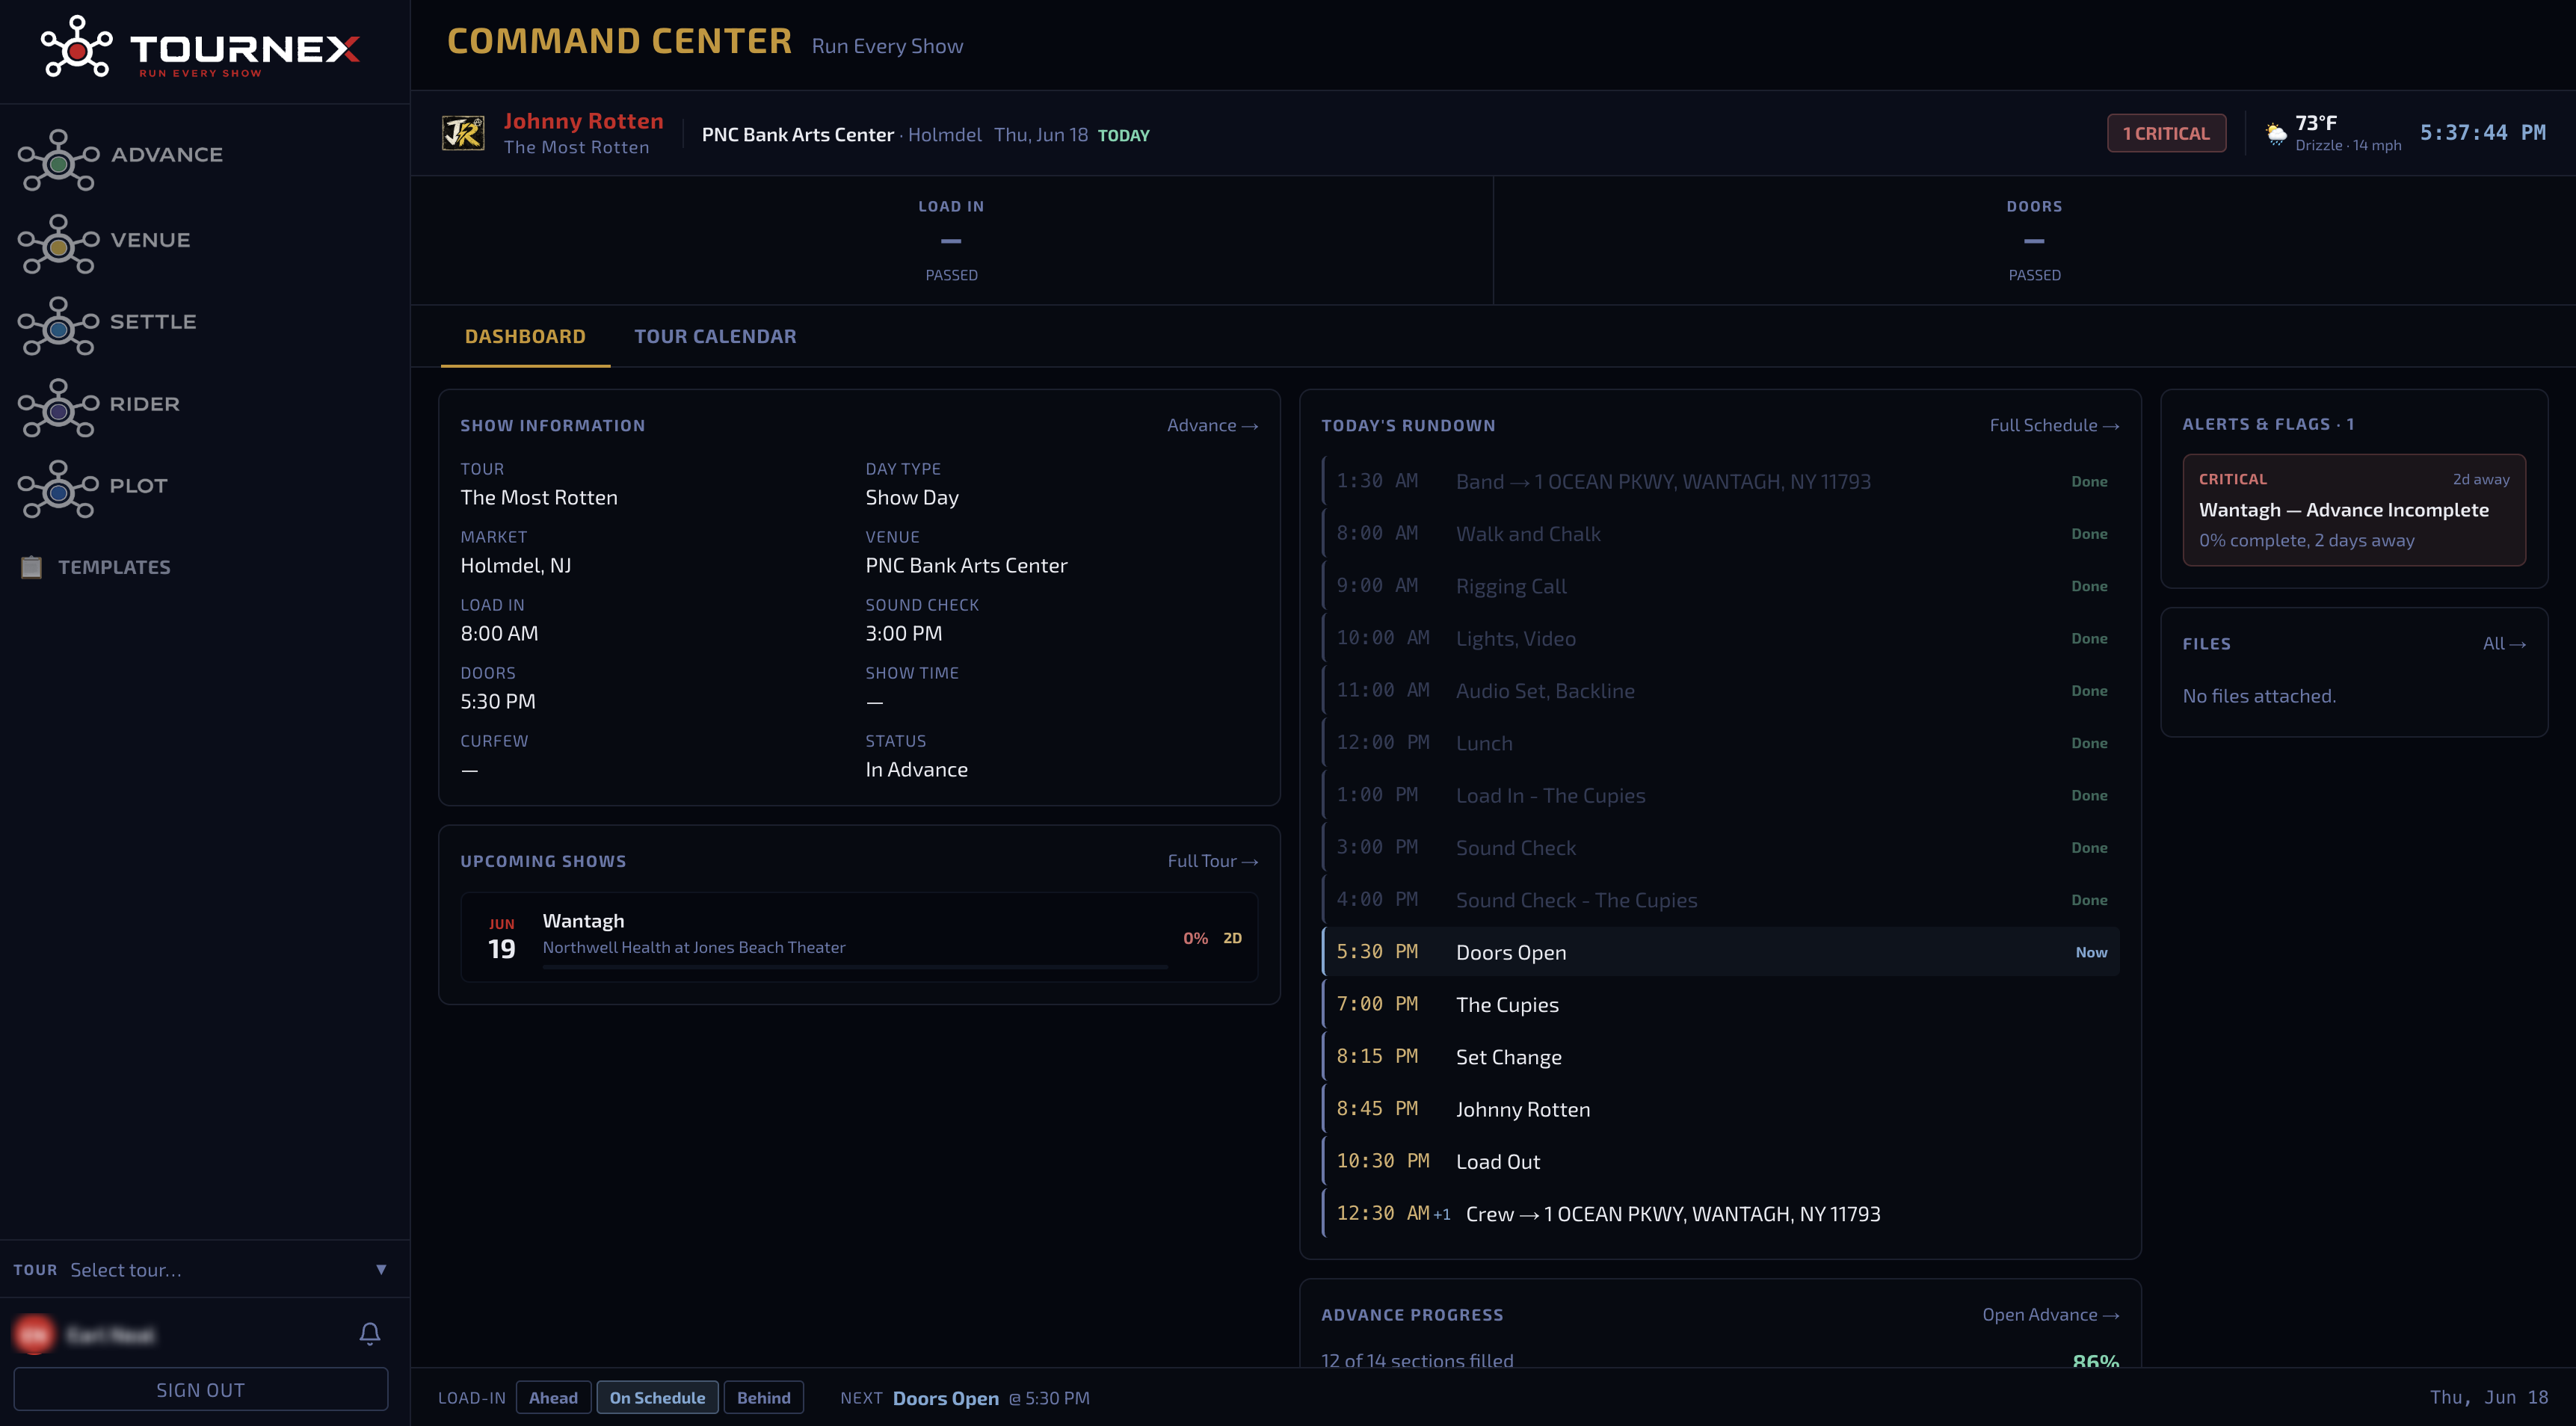
Task: Select the 3:00 PM Sound Check row
Action: pyautogui.click(x=1721, y=848)
